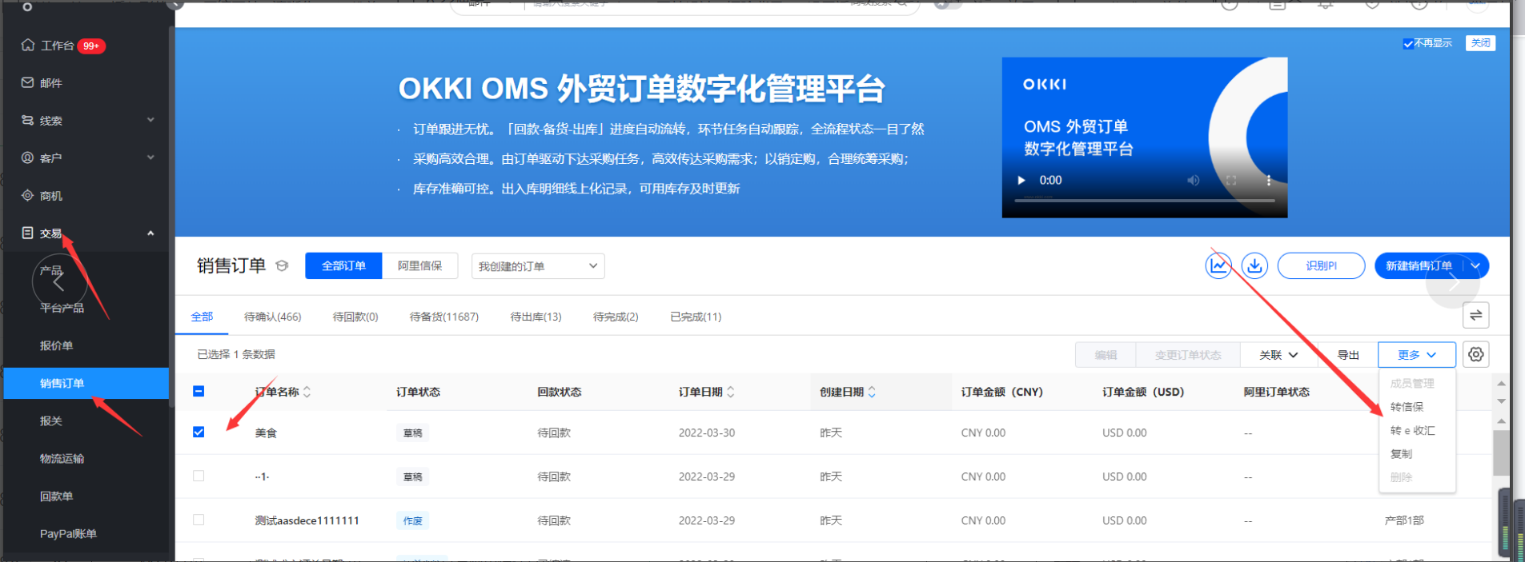Click the 识别PI button
The width and height of the screenshot is (1525, 562).
(1321, 265)
